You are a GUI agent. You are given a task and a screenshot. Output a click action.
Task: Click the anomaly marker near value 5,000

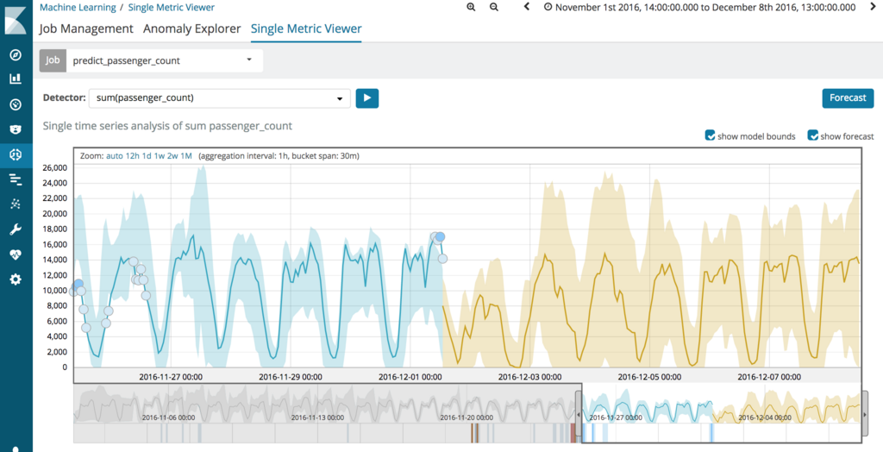click(x=86, y=328)
